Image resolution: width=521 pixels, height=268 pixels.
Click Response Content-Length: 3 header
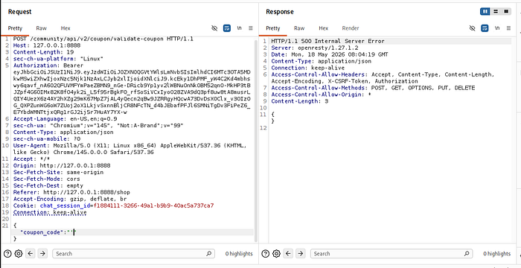tap(299, 101)
